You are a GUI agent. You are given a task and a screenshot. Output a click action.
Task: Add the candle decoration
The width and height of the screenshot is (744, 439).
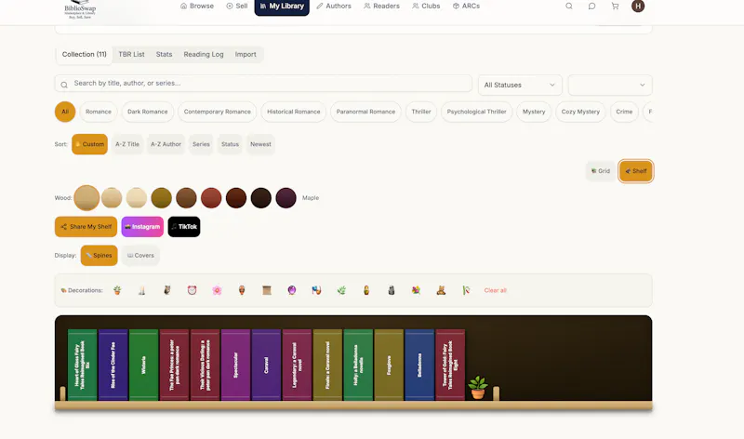coord(142,290)
